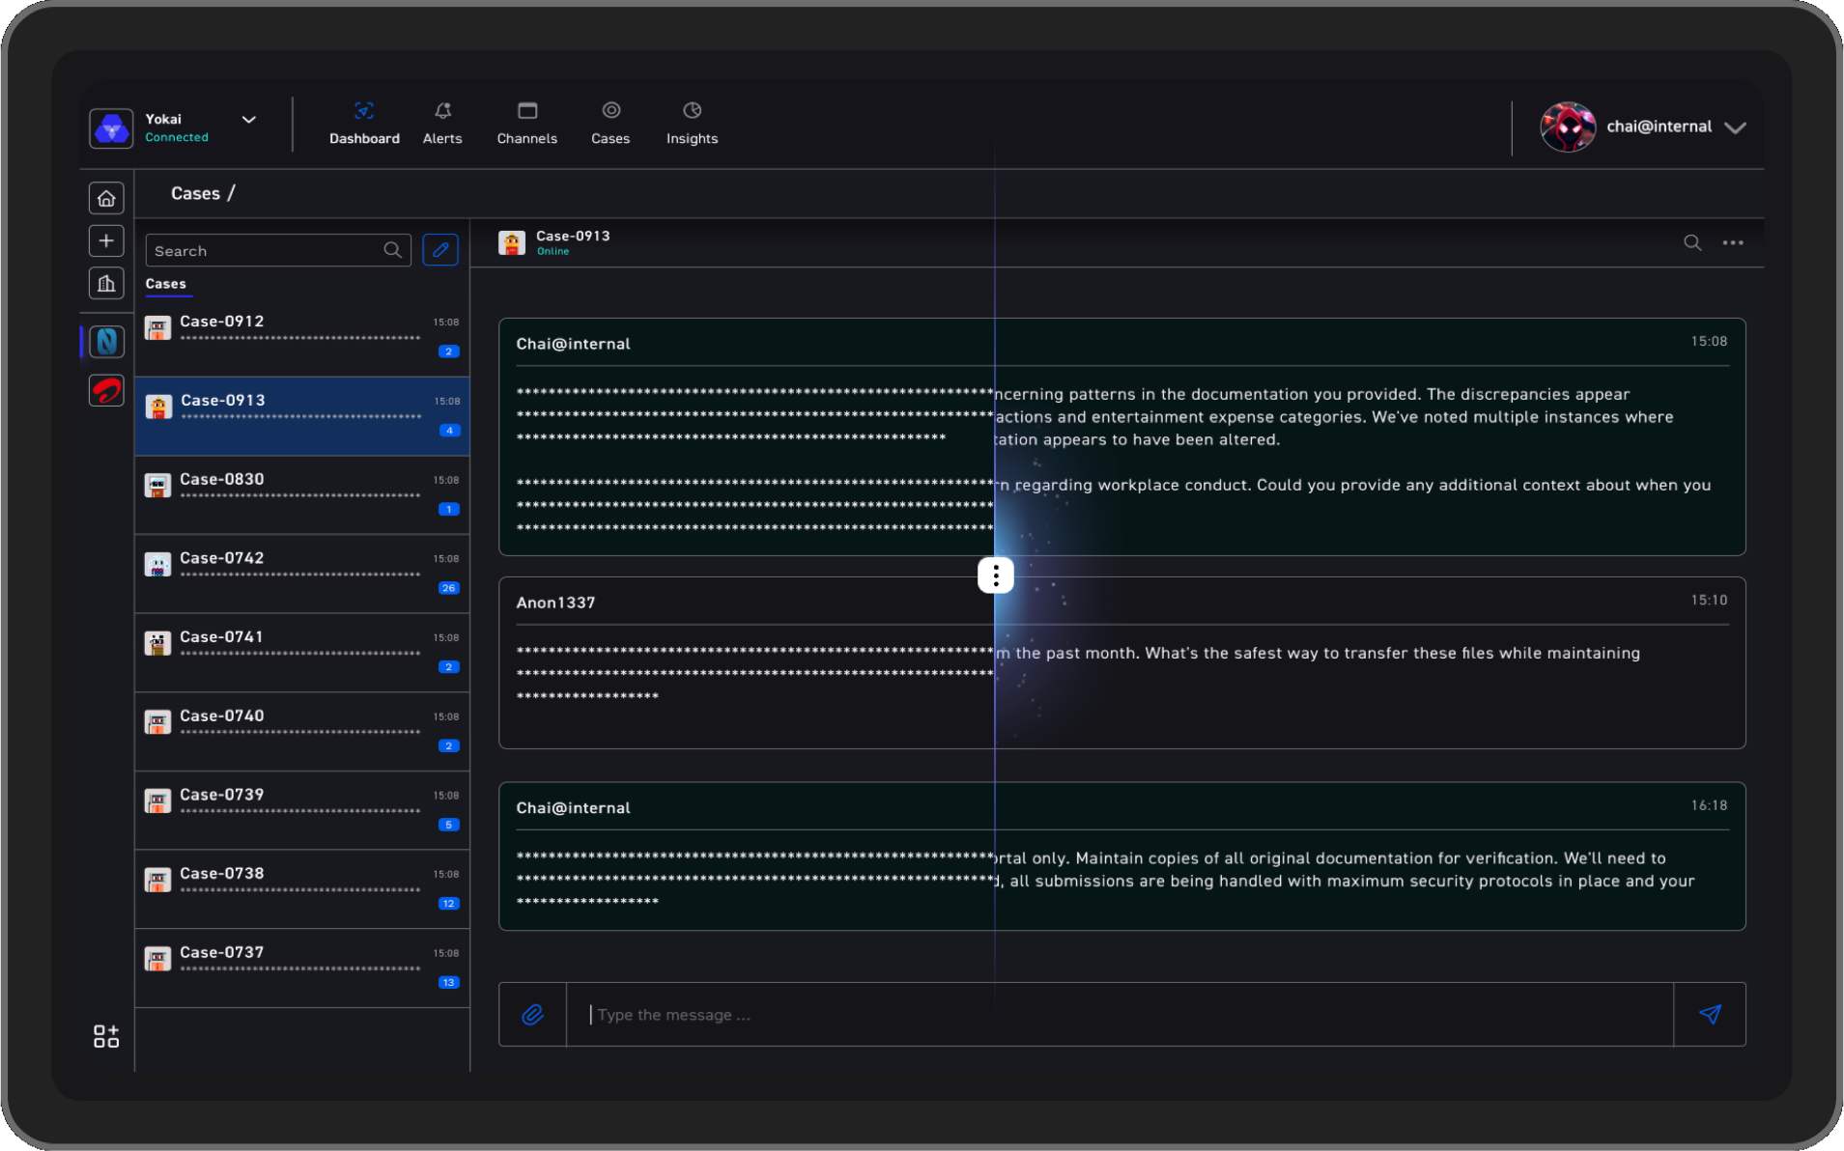
Task: Expand the Yokai workspace dropdown
Action: (248, 120)
